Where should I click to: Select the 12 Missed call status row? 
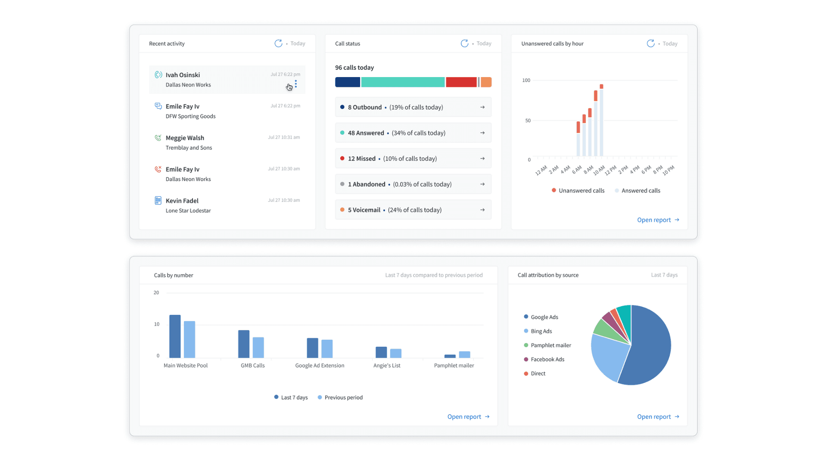[x=413, y=158]
